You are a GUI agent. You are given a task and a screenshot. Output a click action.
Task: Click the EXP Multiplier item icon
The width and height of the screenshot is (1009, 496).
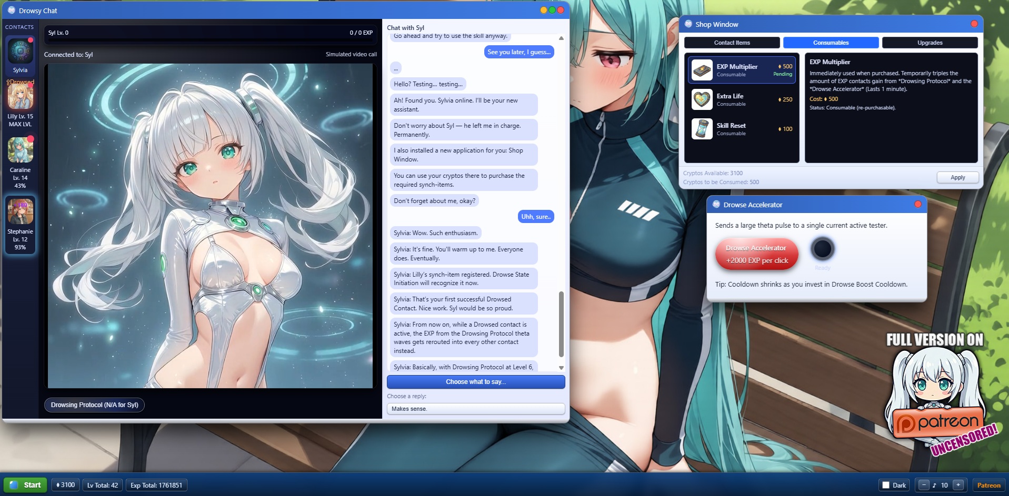[x=702, y=69]
